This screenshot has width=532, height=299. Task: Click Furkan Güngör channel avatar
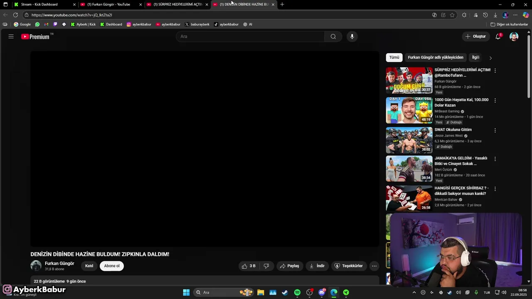pos(36,266)
